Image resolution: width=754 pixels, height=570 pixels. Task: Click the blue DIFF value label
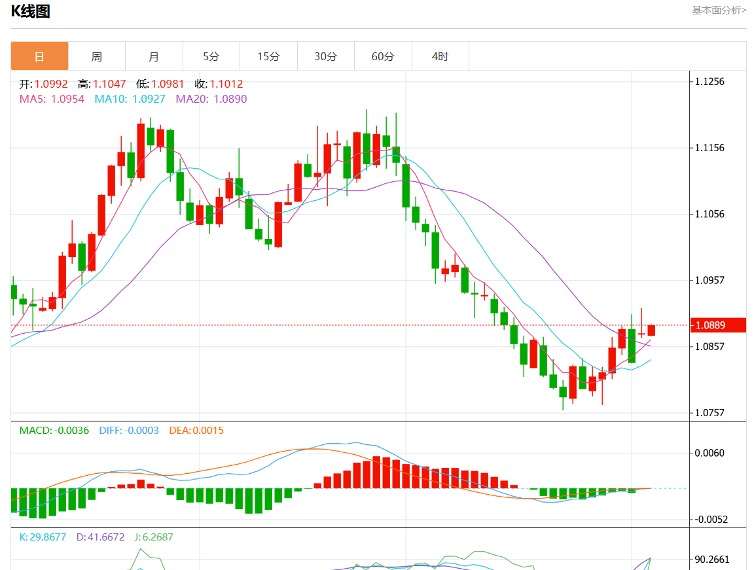128,431
